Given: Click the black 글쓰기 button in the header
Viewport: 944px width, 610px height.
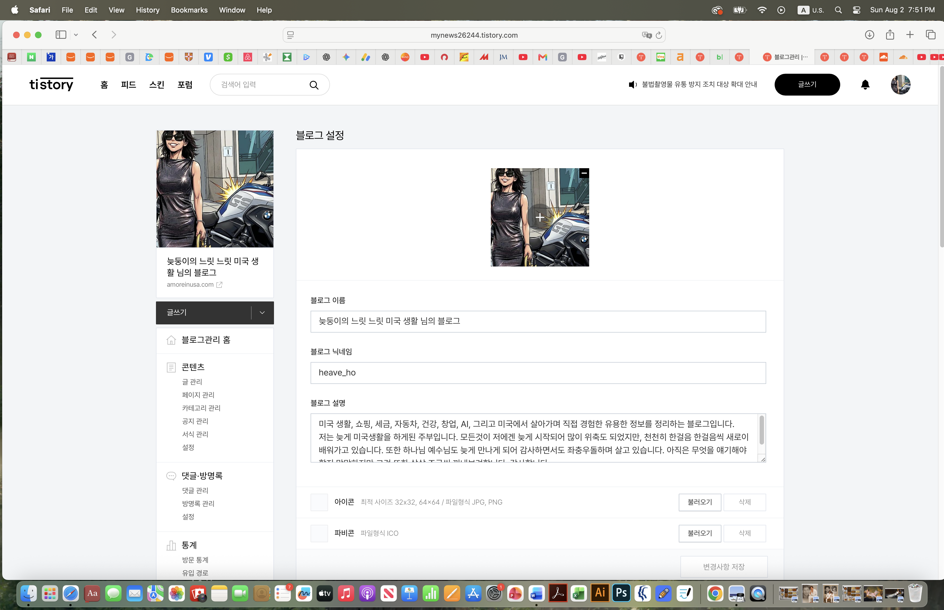Looking at the screenshot, I should click(x=807, y=84).
